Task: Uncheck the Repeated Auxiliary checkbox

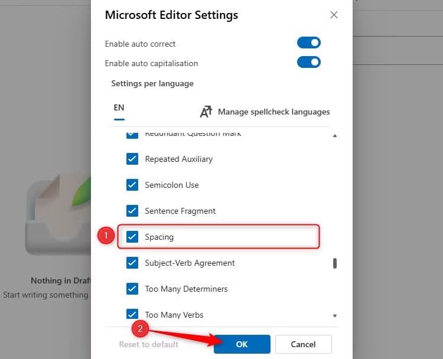Action: [x=132, y=159]
